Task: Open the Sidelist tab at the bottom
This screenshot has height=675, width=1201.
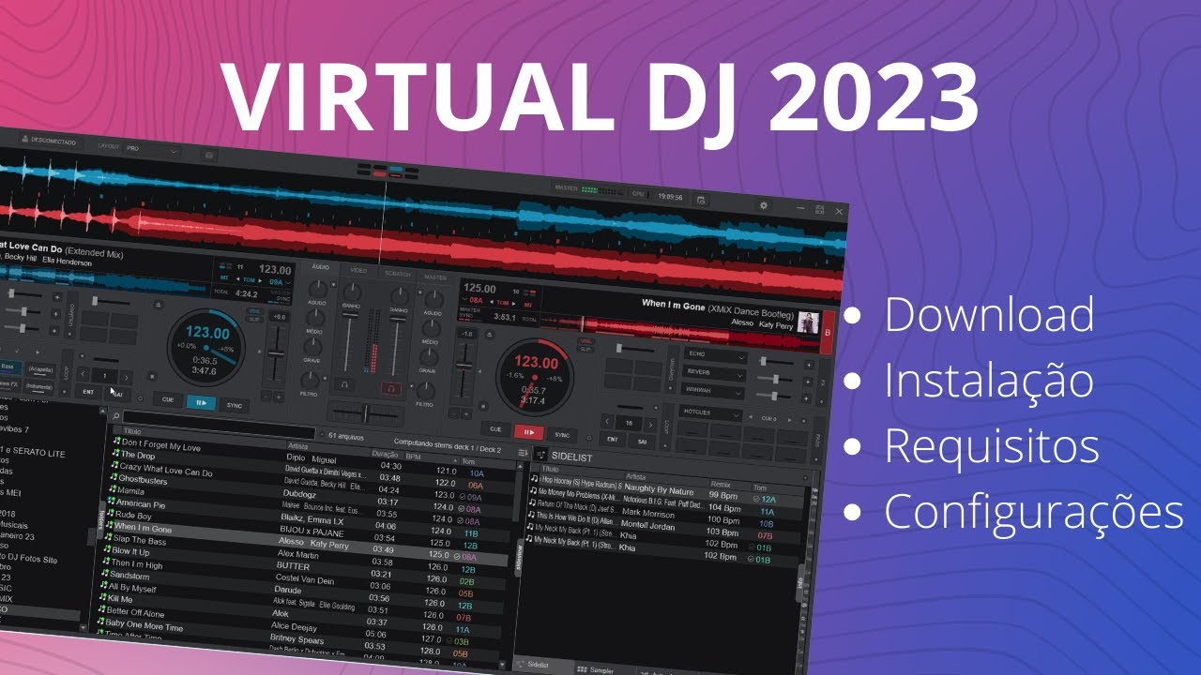Action: 543,666
